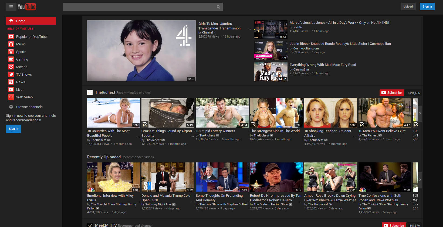443x227 pixels.
Task: Subscribe to TheRichest channel
Action: point(392,93)
